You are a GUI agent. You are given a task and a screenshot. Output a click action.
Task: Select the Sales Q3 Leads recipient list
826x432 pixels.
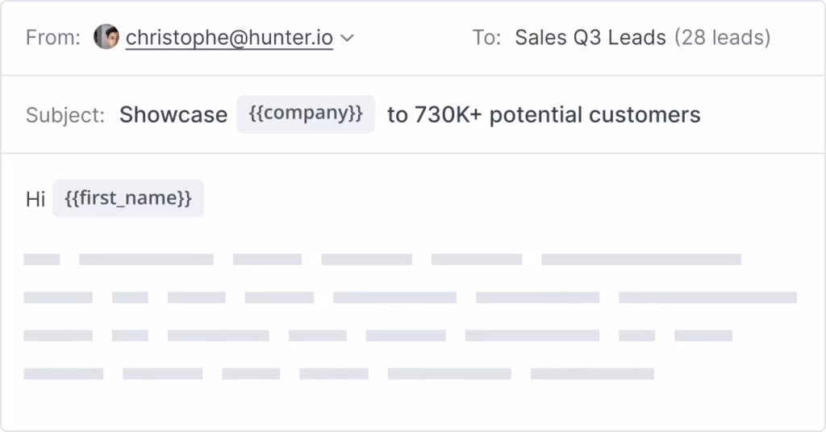click(x=590, y=37)
